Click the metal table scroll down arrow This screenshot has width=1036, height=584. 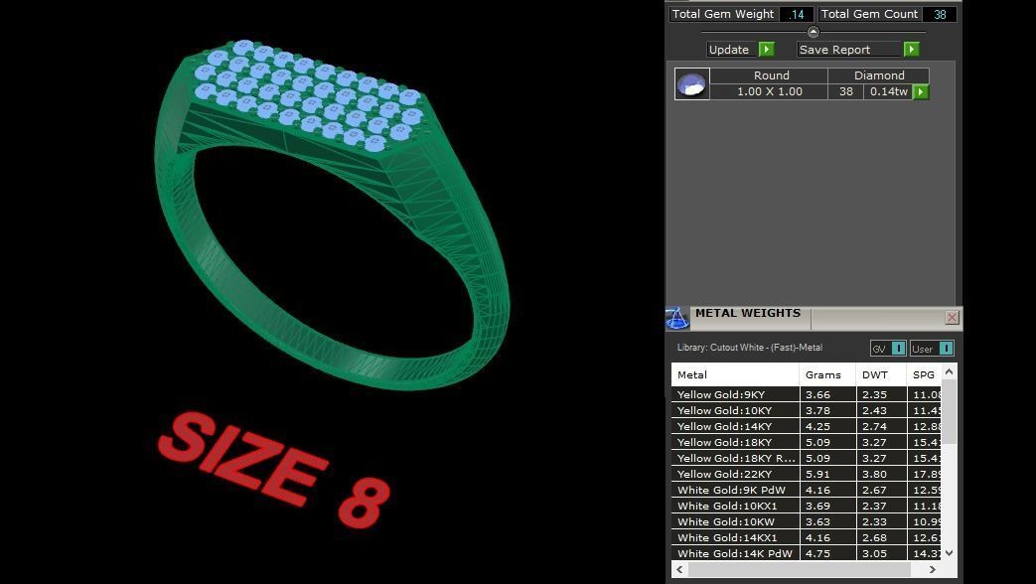pos(949,553)
